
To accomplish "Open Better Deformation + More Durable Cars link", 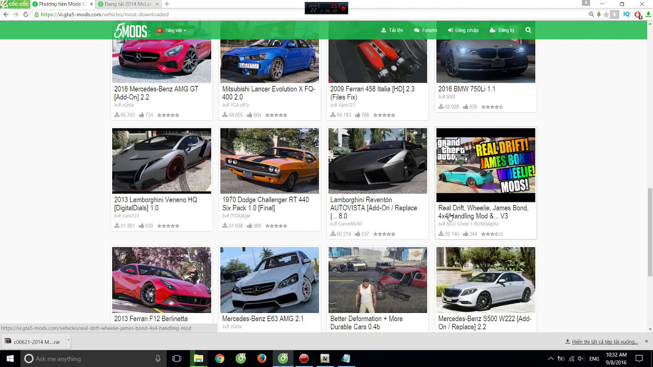I will click(x=366, y=323).
